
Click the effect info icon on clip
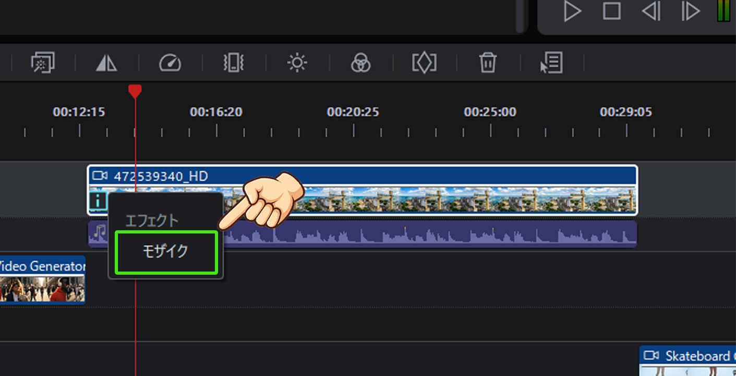coord(98,201)
